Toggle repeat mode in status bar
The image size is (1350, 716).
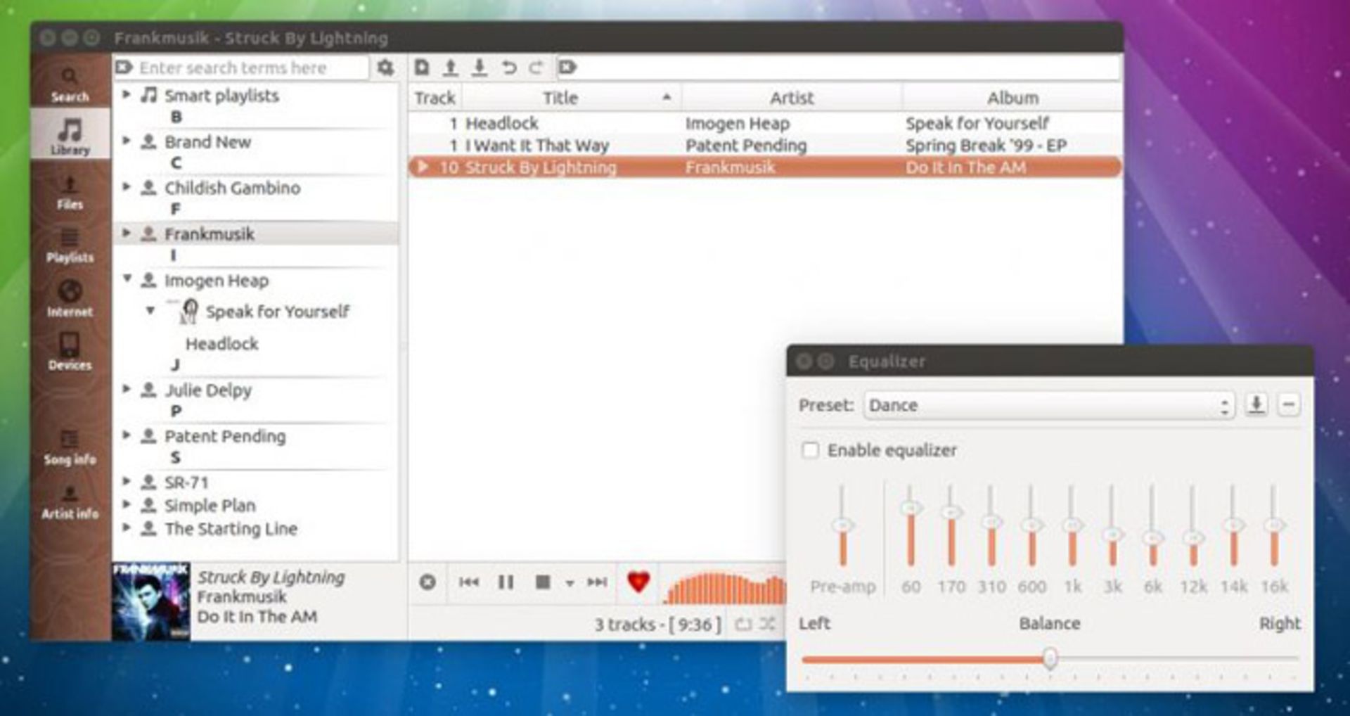coord(742,624)
